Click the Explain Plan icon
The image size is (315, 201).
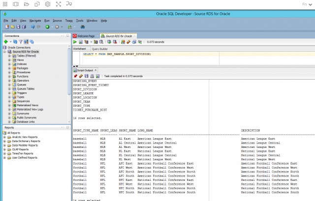86,42
